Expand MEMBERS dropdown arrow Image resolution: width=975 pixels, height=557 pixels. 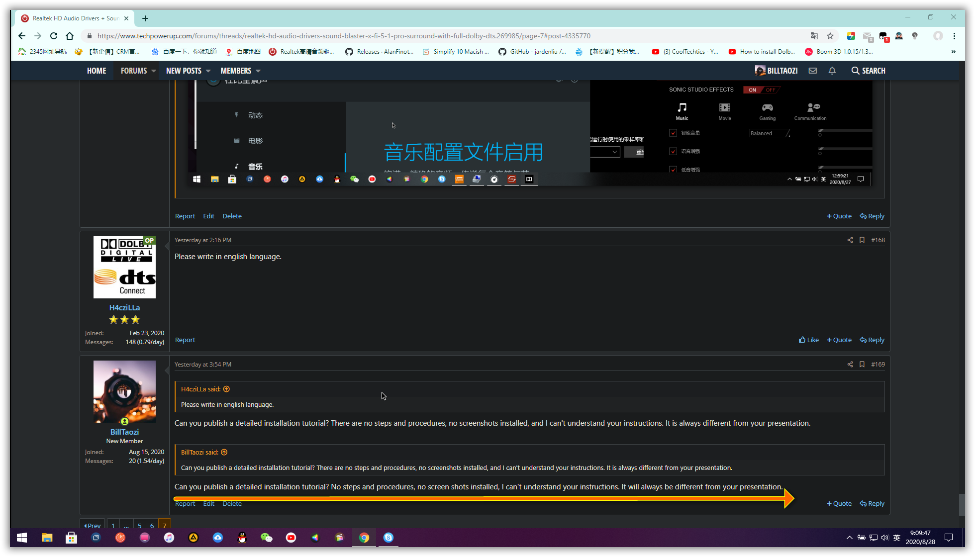[258, 71]
